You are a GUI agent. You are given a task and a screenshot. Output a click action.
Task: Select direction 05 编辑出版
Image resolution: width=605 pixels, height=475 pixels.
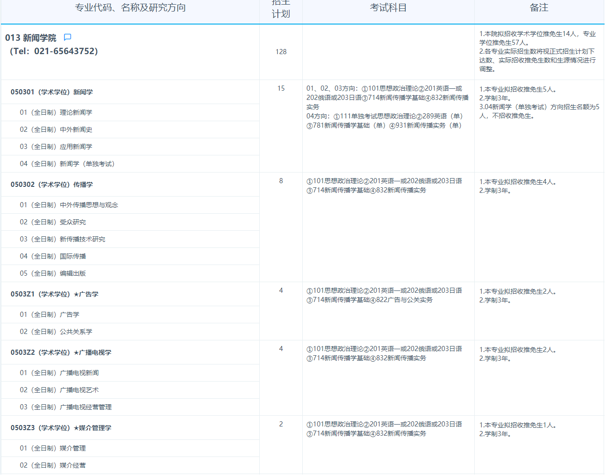(x=53, y=273)
